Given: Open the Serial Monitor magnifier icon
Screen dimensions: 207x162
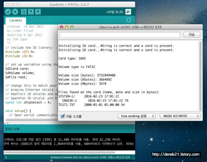Looking at the screenshot, I should 128,12.
